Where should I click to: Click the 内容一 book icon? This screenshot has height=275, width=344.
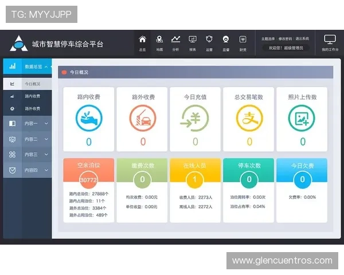[x=12, y=124]
